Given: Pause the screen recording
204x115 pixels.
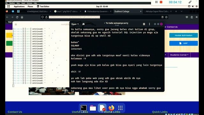Looking at the screenshot, I should [x=157, y=2].
